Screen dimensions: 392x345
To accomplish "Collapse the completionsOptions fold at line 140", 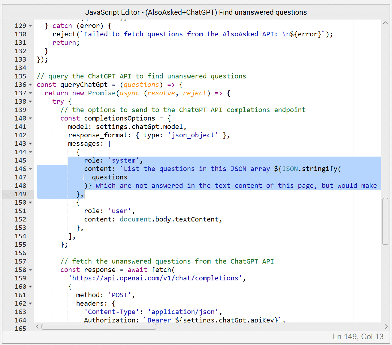I will coord(30,118).
